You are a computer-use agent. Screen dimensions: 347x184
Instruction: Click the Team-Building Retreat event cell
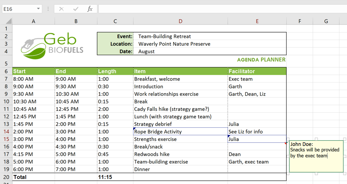coord(210,36)
